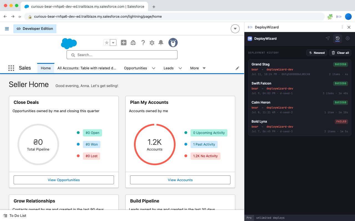Reload the Salesforce page

20,17
